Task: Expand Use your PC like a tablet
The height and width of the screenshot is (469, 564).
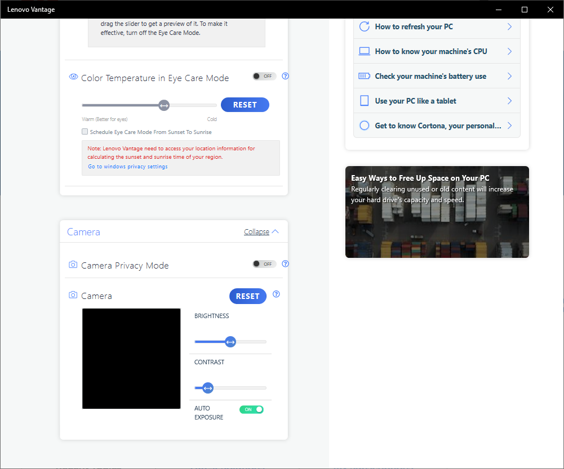Action: pos(437,100)
